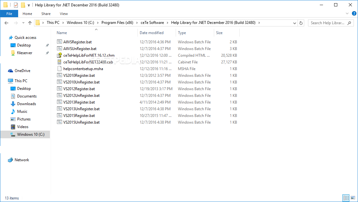Click the Network icon in sidebar

(10, 160)
